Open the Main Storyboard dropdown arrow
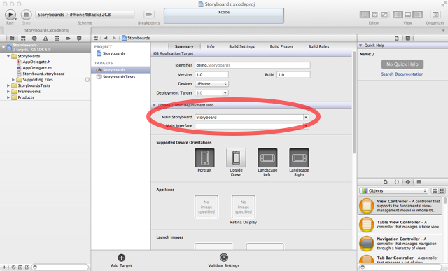 tap(306, 117)
